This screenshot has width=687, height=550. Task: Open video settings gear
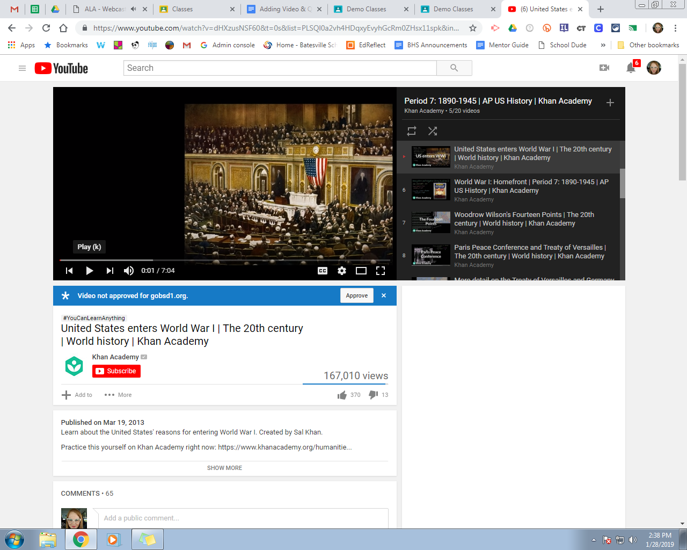[342, 271]
